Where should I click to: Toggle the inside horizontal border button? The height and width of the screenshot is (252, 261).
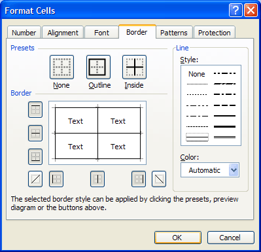pos(35,134)
